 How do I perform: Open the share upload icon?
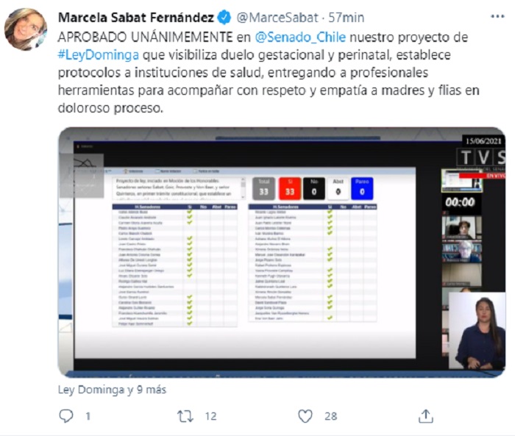tap(426, 416)
